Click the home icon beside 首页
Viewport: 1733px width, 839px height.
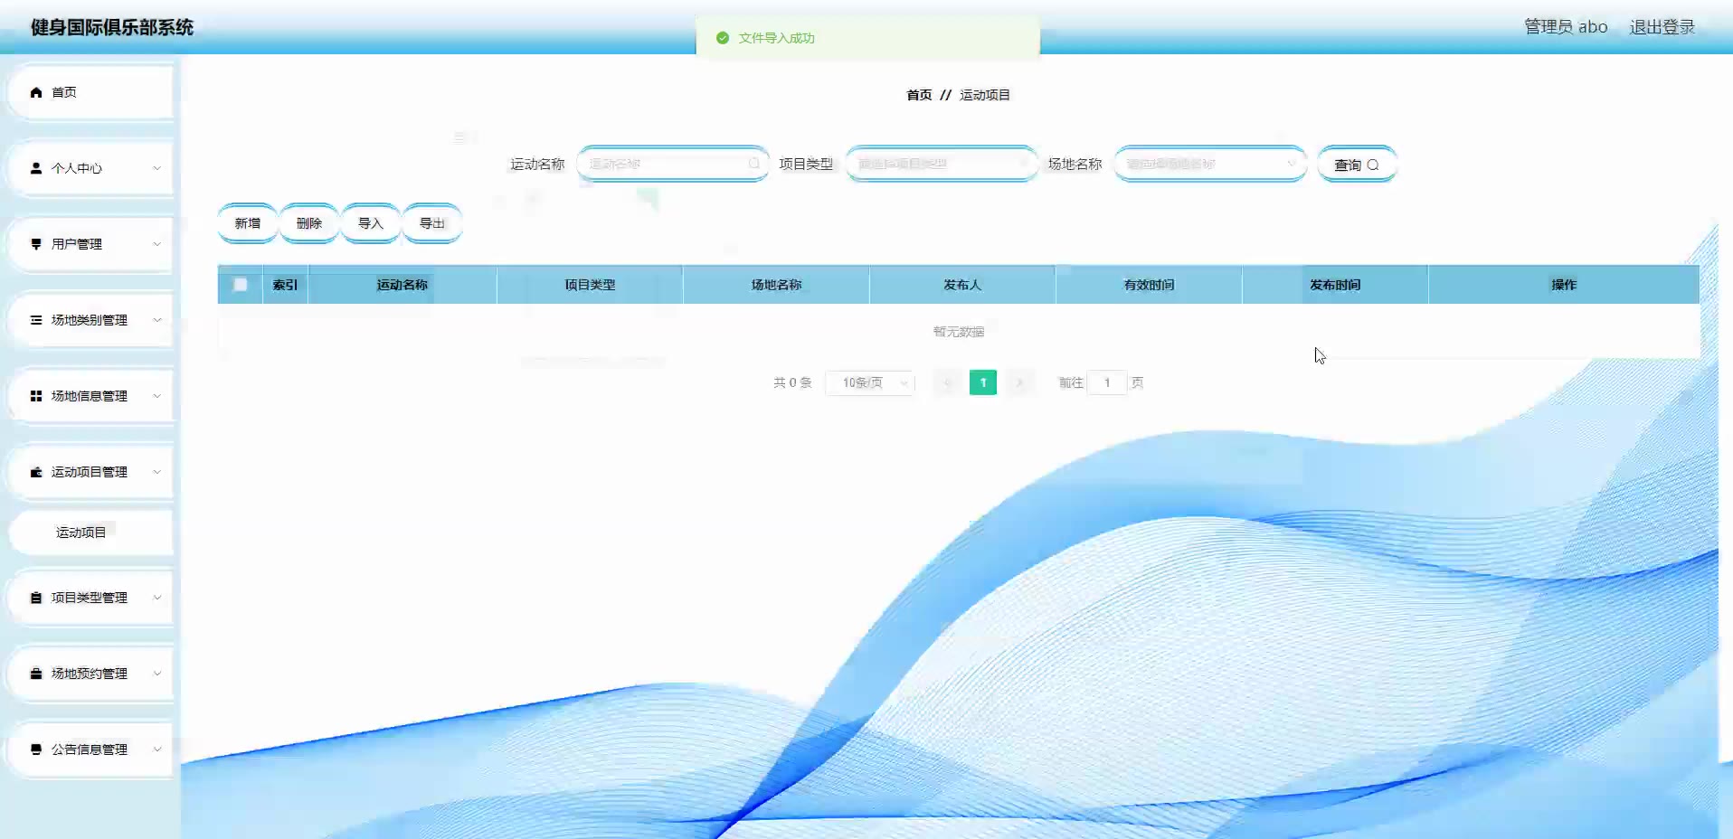click(x=36, y=92)
